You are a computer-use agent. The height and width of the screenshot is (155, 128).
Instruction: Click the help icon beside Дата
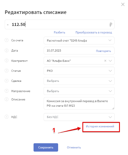[6, 51]
